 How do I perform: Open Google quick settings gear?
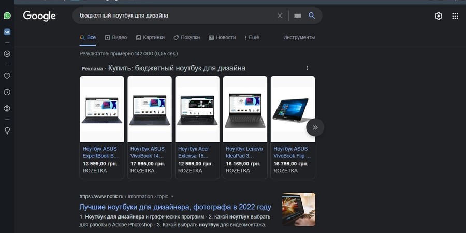tap(439, 16)
